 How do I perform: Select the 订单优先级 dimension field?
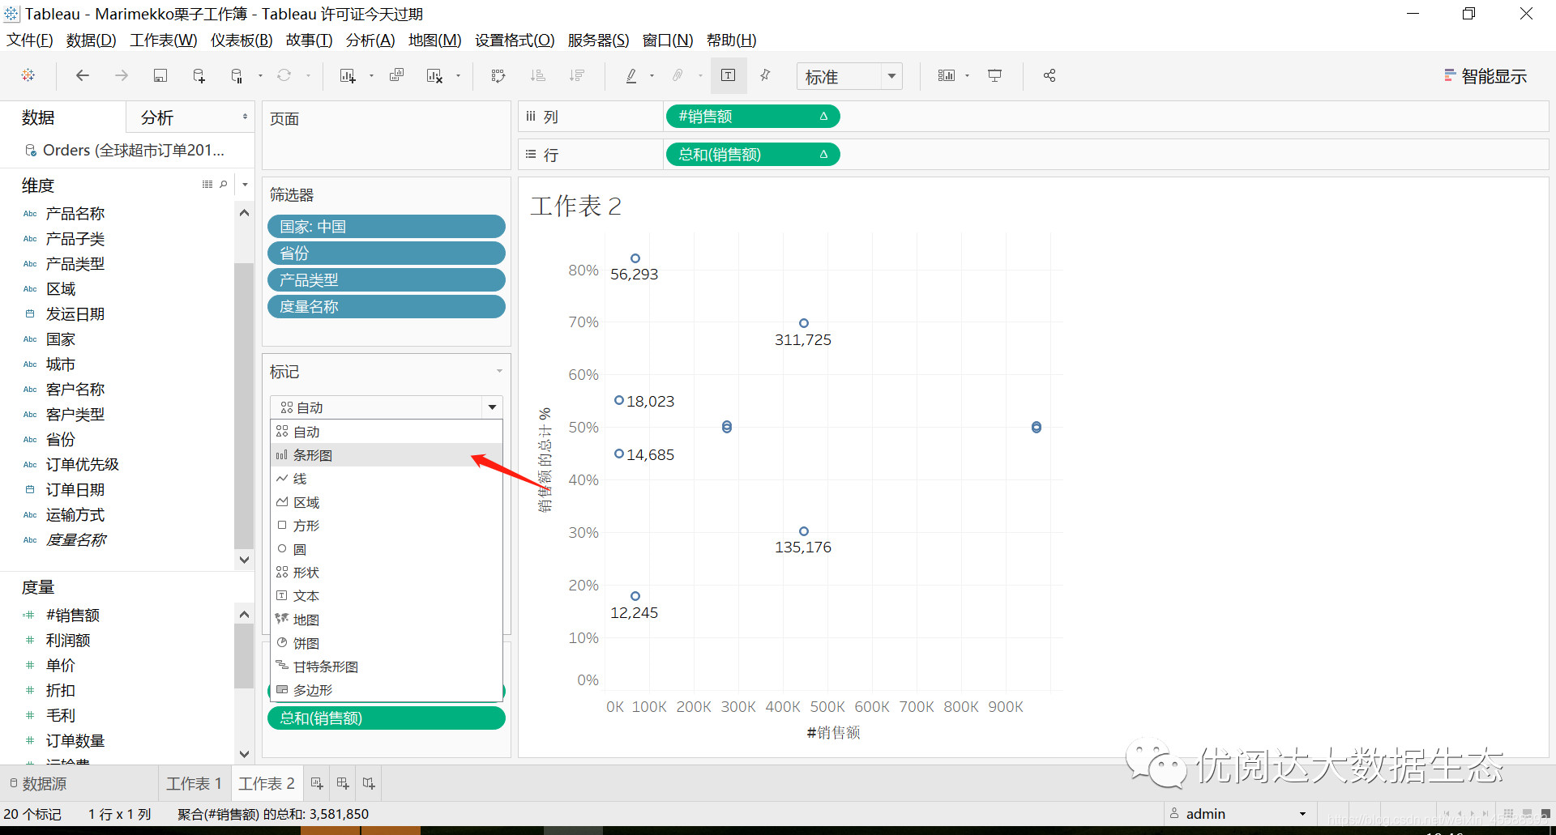[x=83, y=465]
